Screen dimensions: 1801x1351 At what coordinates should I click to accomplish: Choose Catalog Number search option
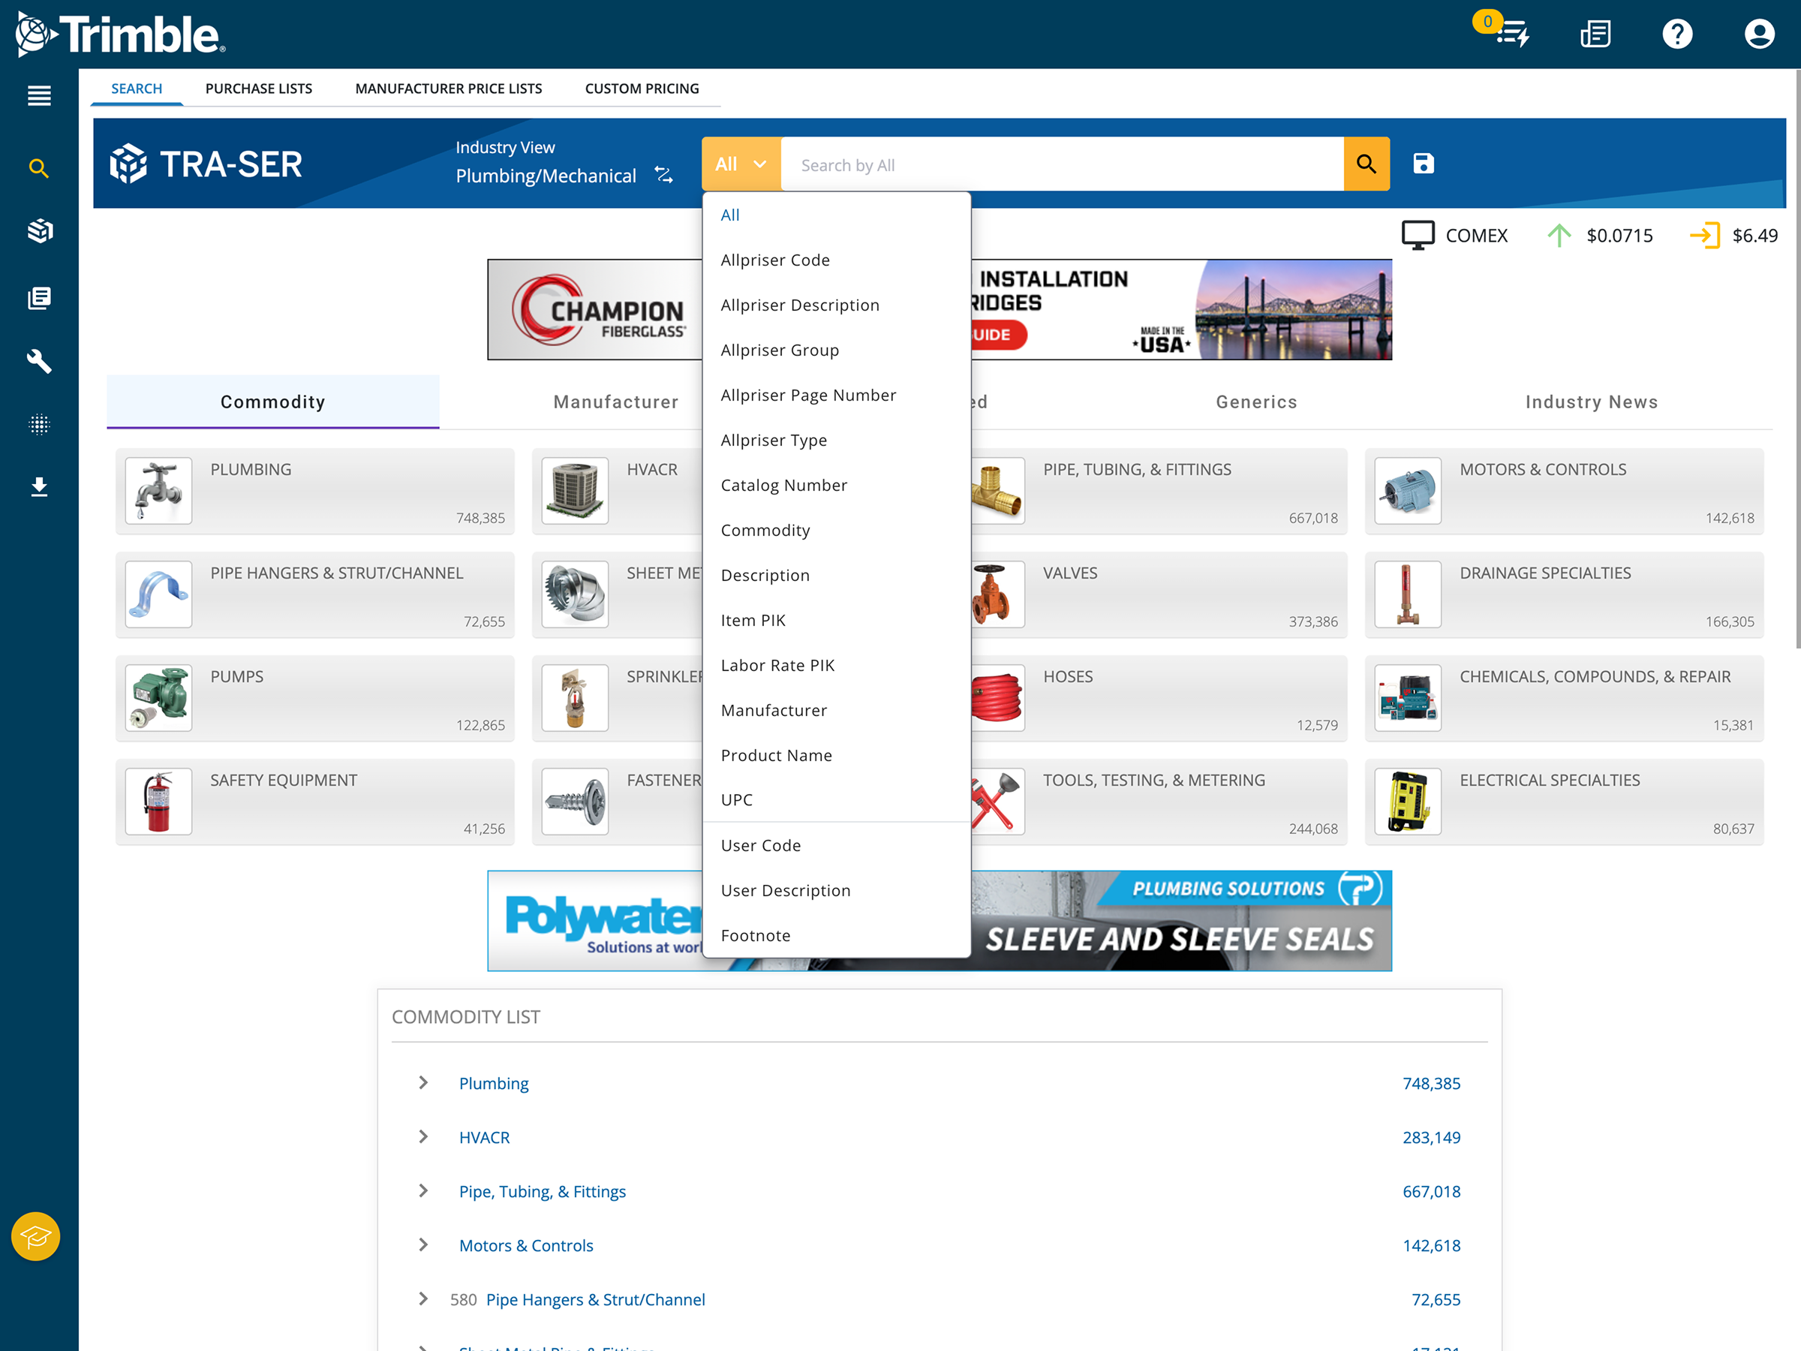tap(836, 485)
